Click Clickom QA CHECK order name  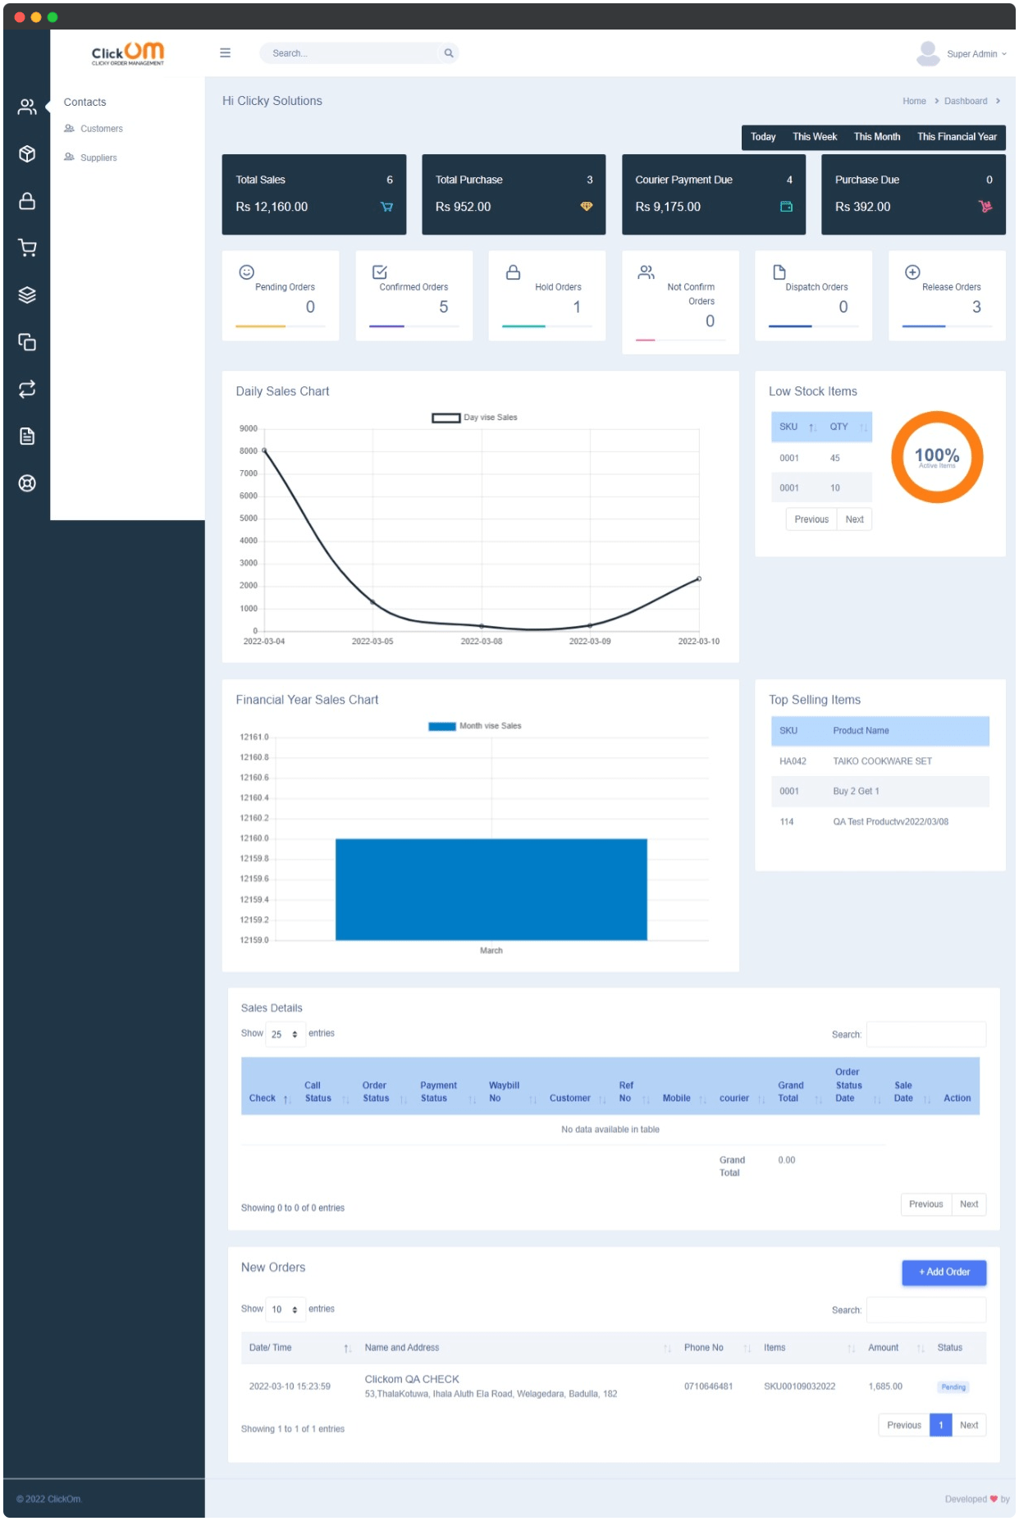click(x=412, y=1379)
